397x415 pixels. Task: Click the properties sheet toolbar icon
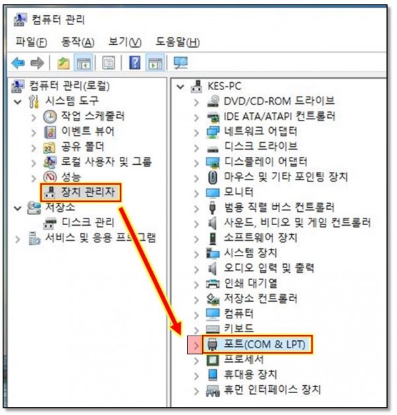pyautogui.click(x=109, y=63)
